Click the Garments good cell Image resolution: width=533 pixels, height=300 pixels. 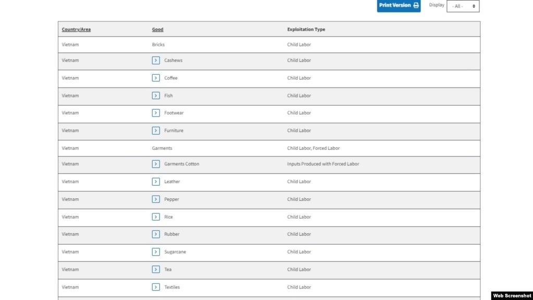[x=162, y=148]
